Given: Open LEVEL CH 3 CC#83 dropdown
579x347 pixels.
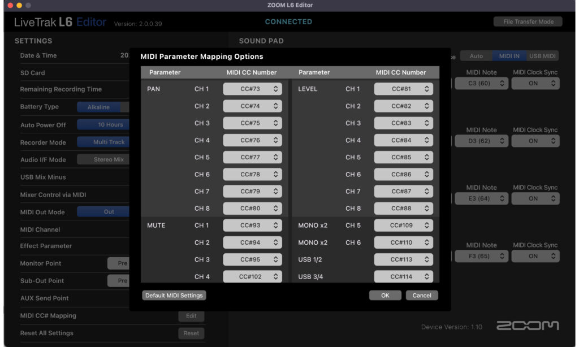Looking at the screenshot, I should [x=403, y=123].
